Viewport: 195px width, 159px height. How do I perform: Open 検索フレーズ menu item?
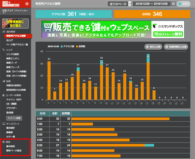click(x=13, y=67)
